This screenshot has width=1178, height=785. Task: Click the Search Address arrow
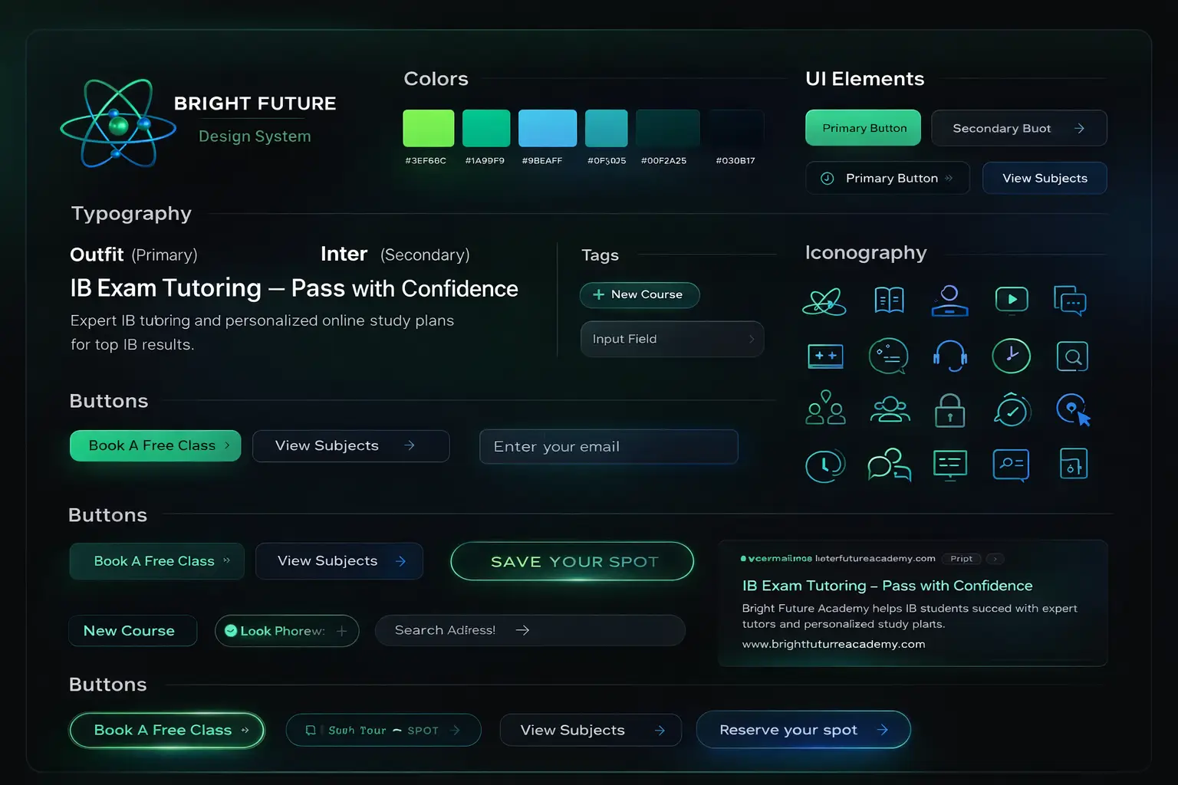pos(522,630)
